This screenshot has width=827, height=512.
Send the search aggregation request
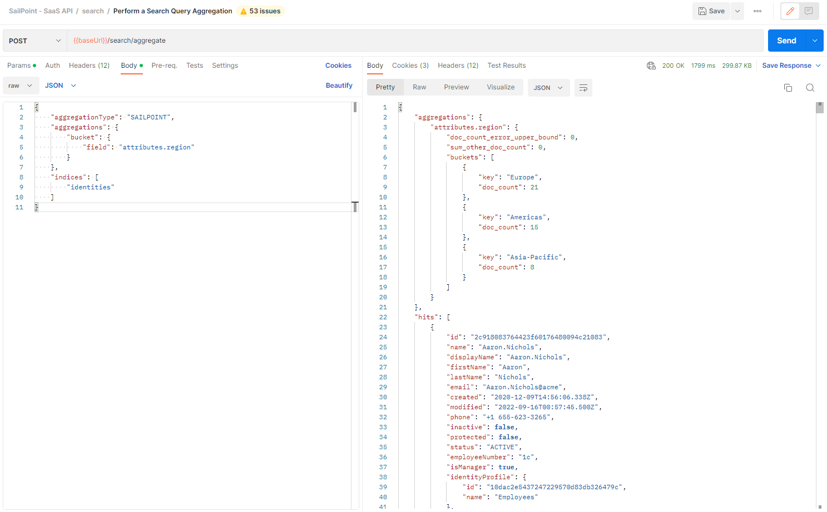(x=786, y=40)
